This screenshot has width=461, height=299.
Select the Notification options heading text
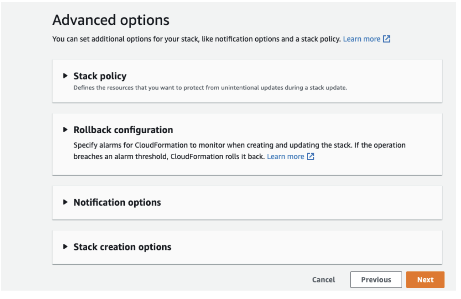pyautogui.click(x=117, y=202)
